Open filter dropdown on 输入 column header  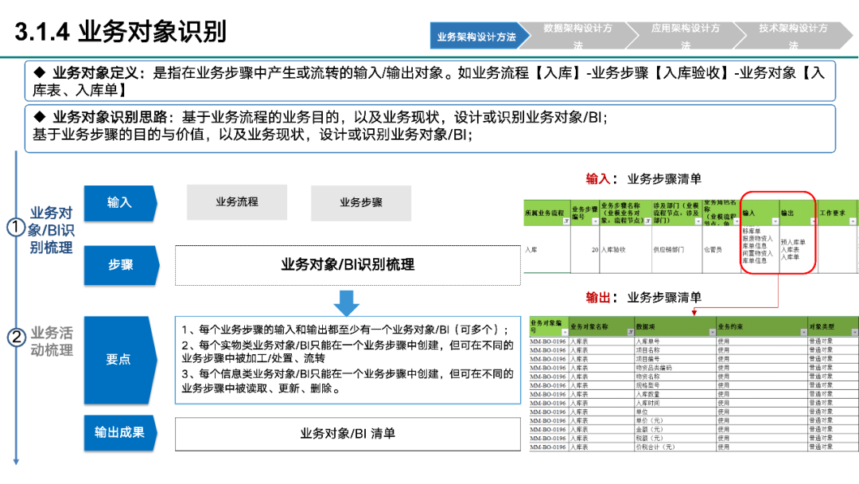coord(775,221)
